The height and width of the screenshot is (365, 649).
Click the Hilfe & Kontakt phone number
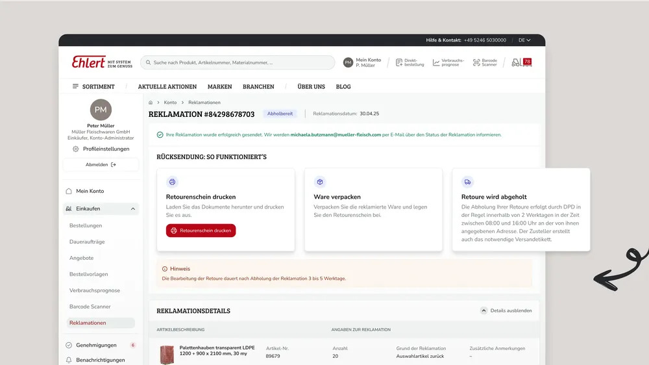[485, 40]
